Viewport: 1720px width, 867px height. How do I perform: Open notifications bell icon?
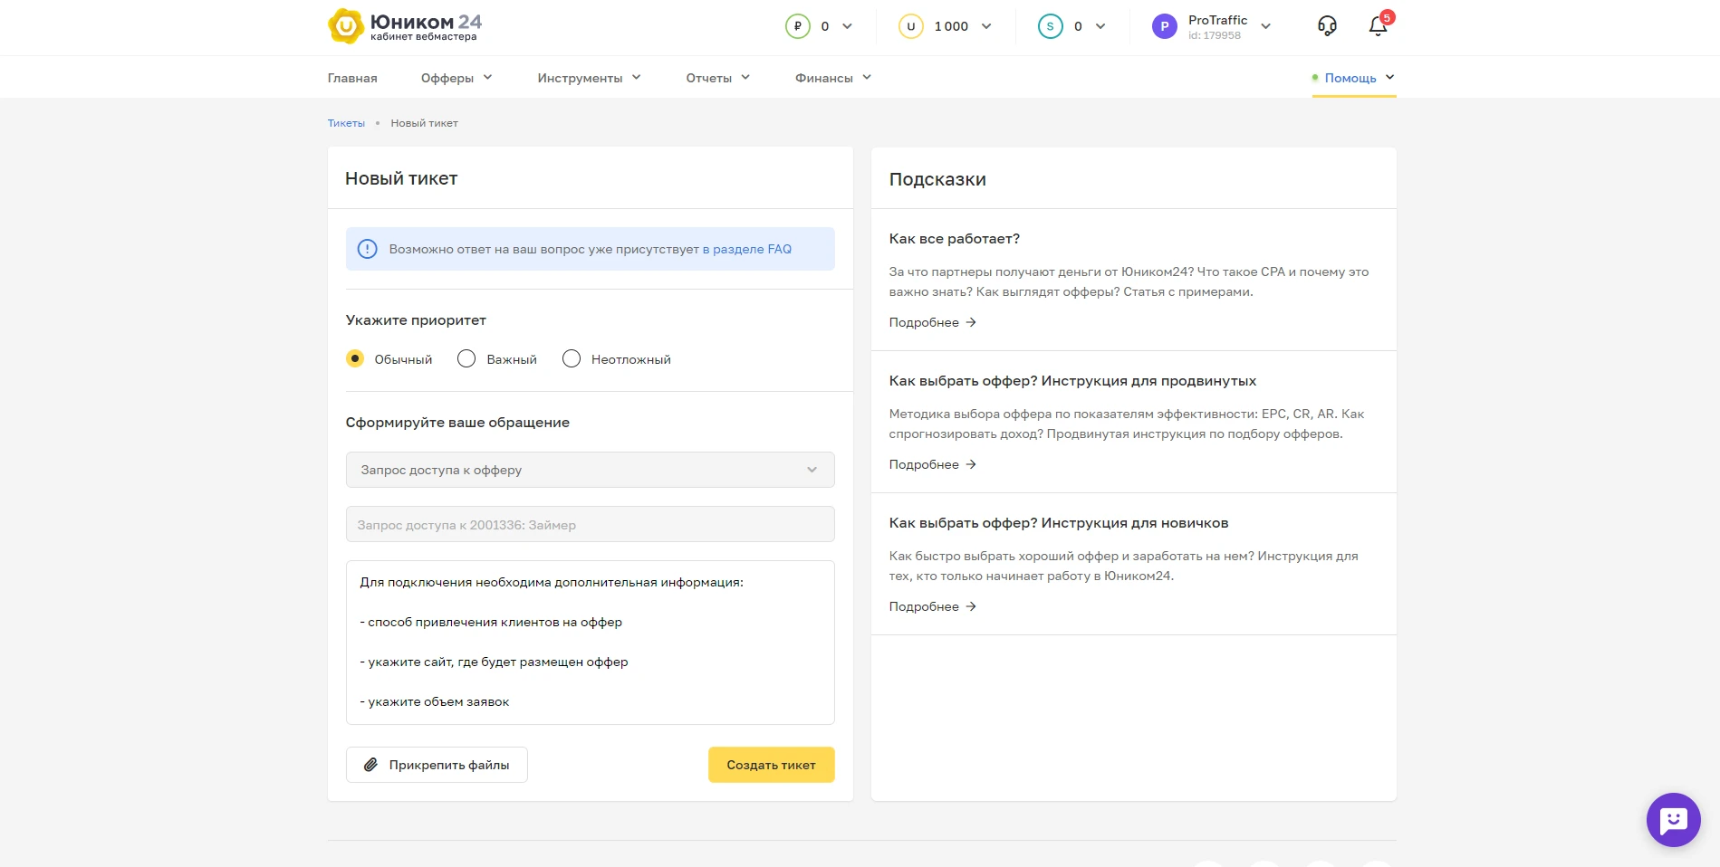[x=1379, y=26]
